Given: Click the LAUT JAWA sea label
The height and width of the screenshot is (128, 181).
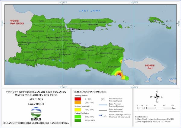Looking at the screenshot, I should [90, 11].
